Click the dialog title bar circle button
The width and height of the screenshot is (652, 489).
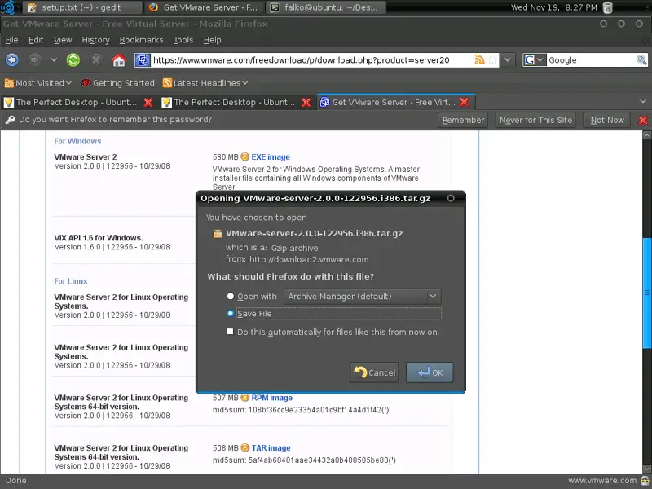tap(451, 198)
